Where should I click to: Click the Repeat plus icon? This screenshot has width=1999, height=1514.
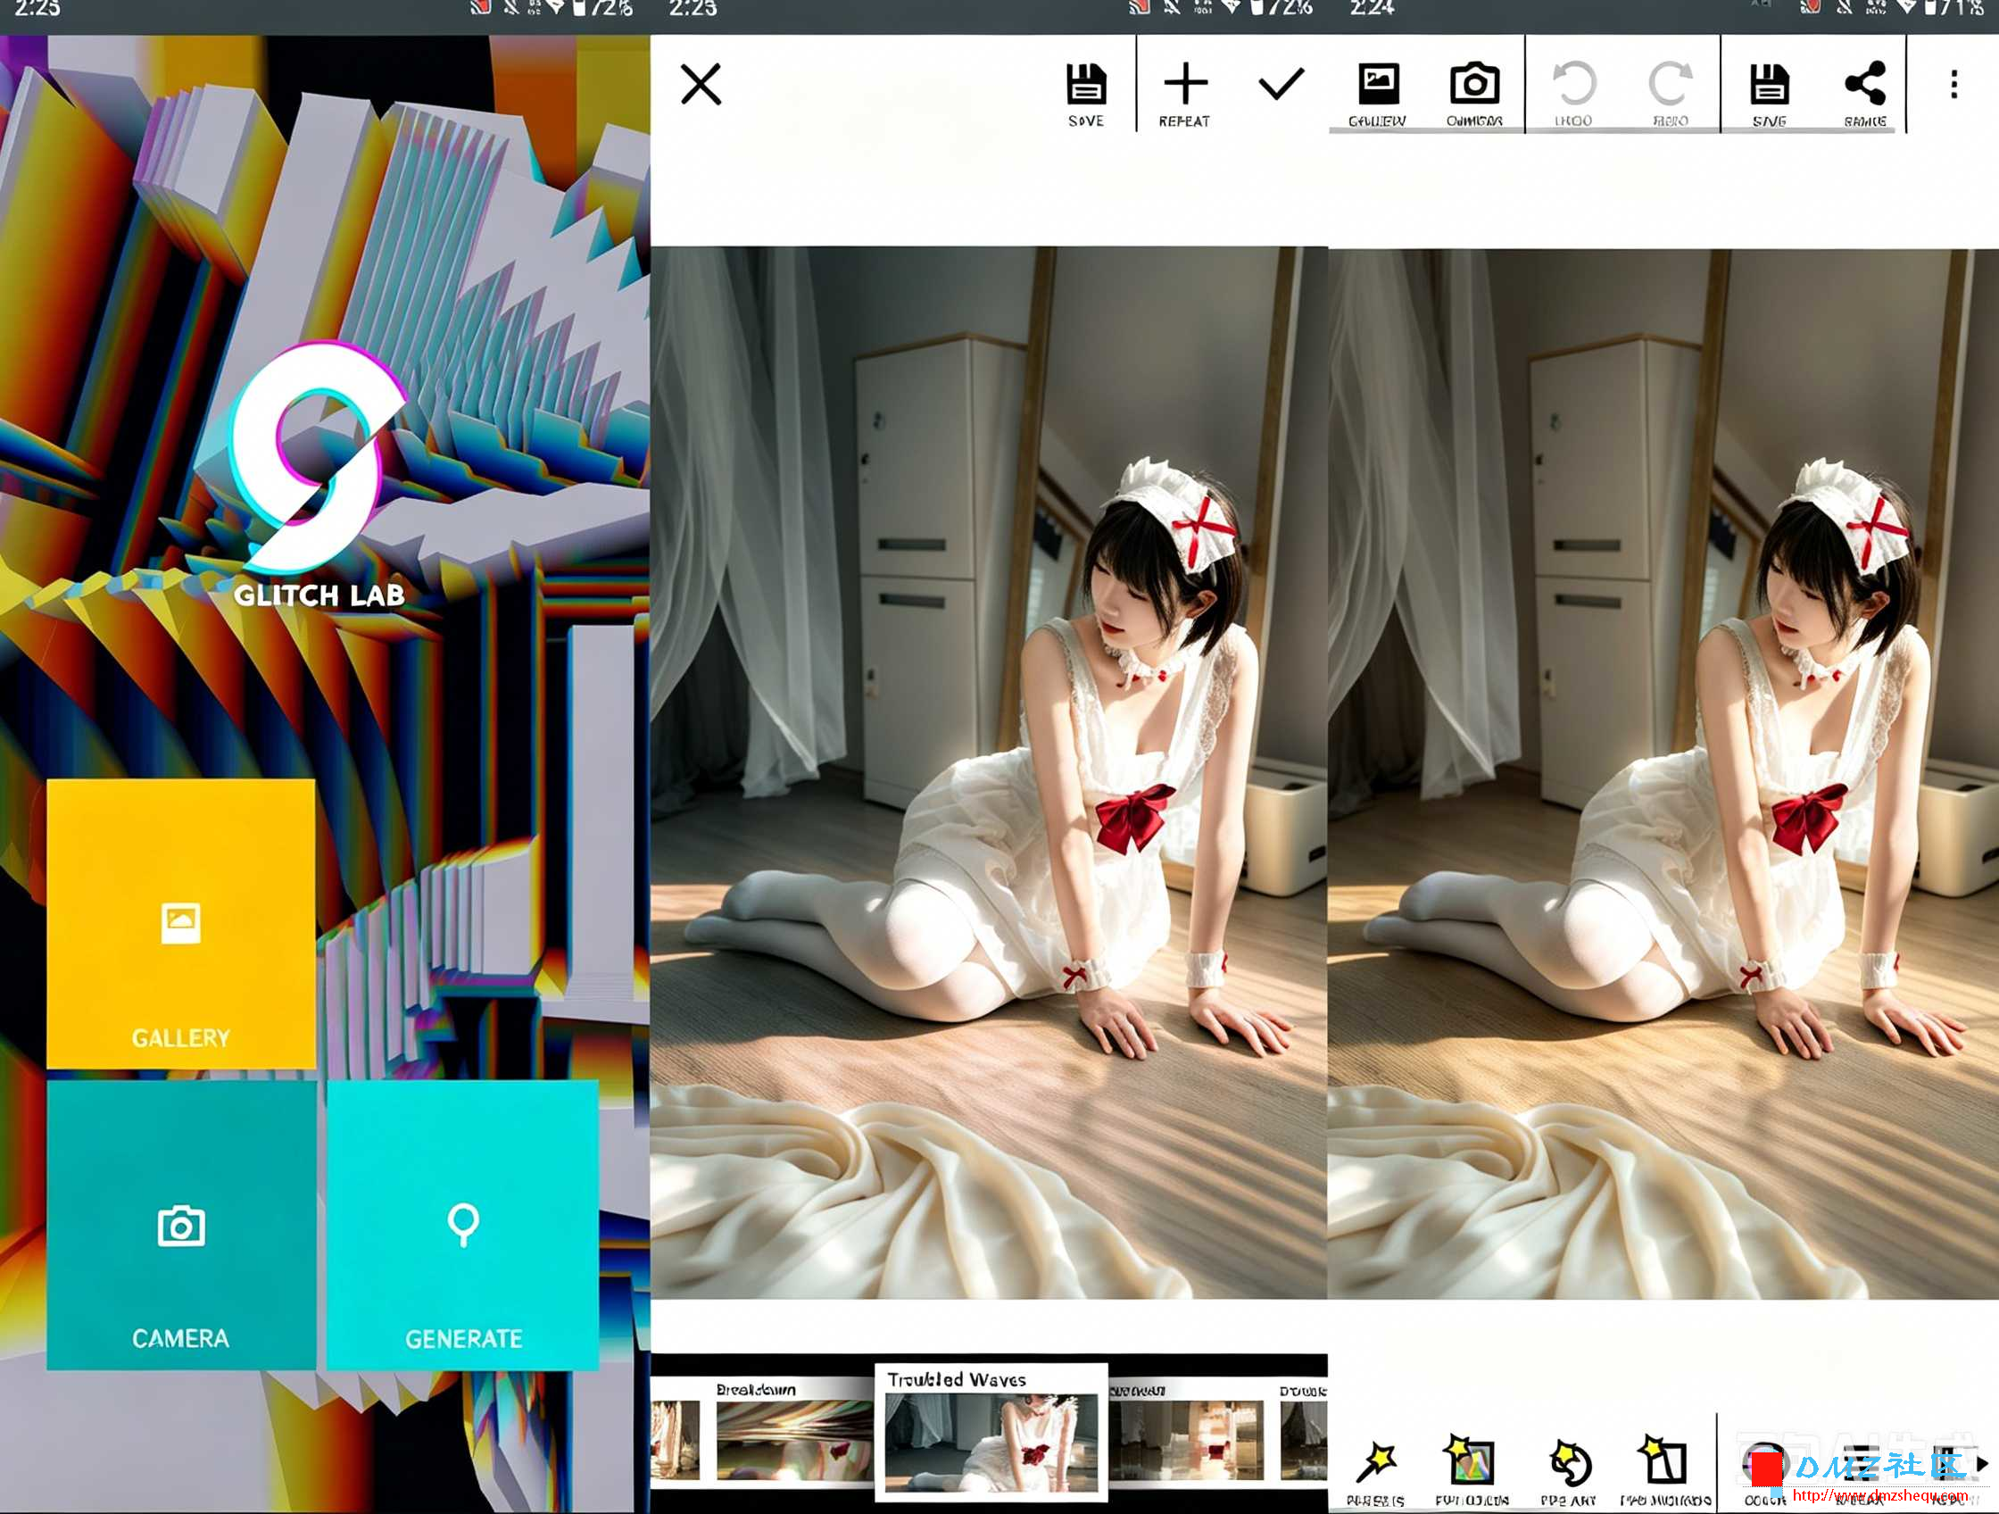tap(1185, 94)
